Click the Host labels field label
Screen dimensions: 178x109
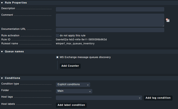(x=8, y=104)
